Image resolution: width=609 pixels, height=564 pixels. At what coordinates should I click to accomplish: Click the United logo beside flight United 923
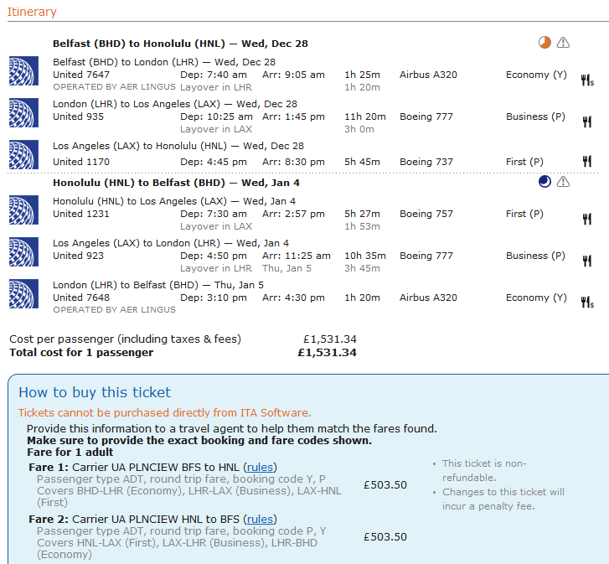click(23, 251)
